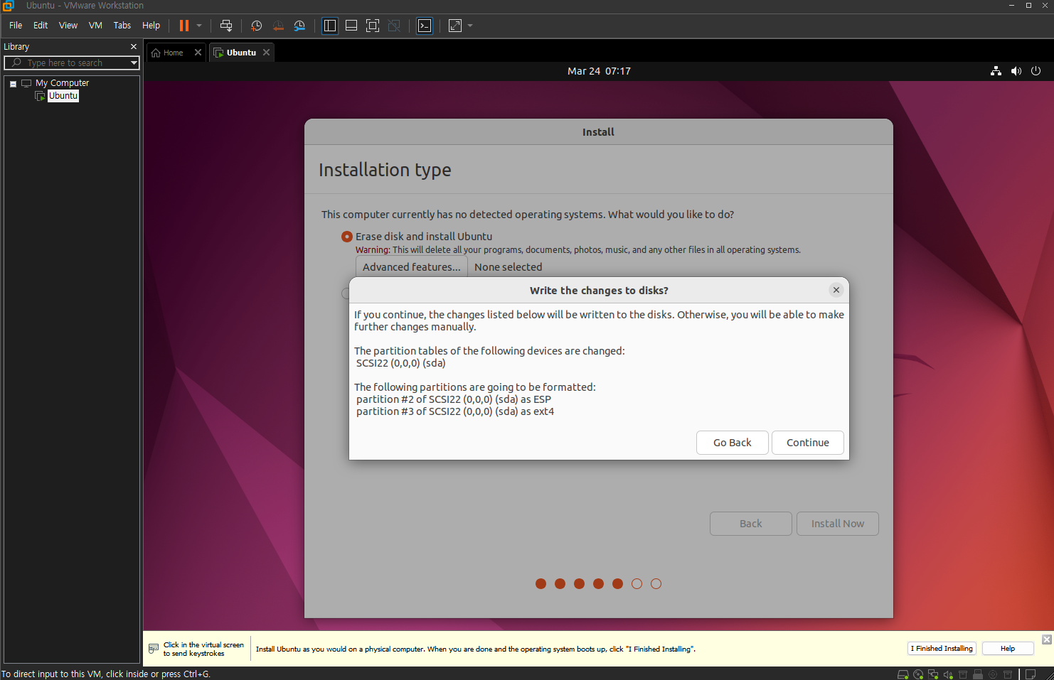Click the VMware Workstation logo in the title bar
Image resolution: width=1054 pixels, height=680 pixels.
click(8, 6)
